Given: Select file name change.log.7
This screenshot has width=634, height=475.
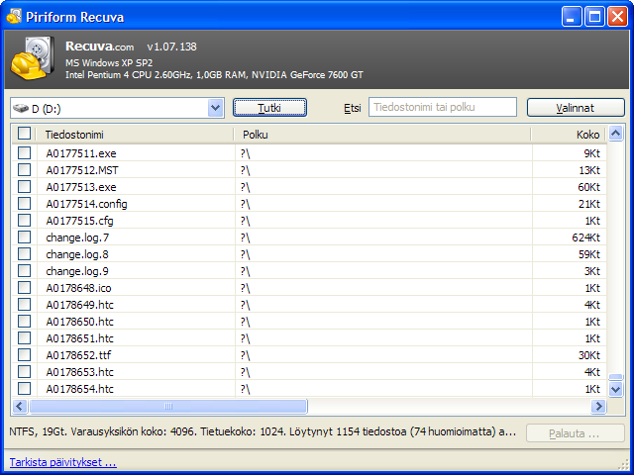Looking at the screenshot, I should (x=77, y=237).
